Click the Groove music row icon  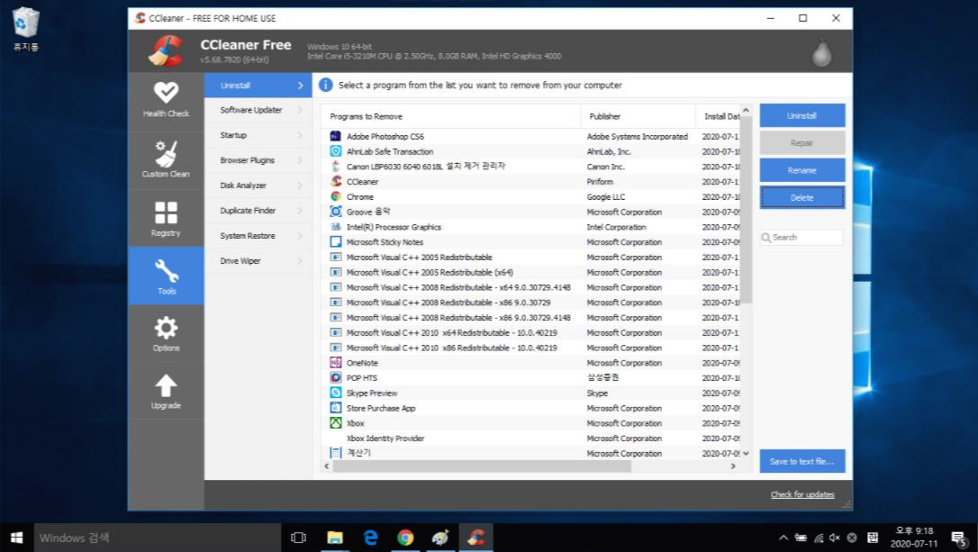tap(336, 212)
